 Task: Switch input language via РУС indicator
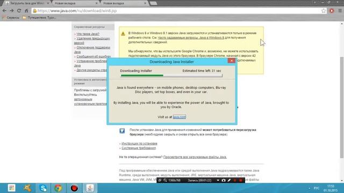[317, 188]
